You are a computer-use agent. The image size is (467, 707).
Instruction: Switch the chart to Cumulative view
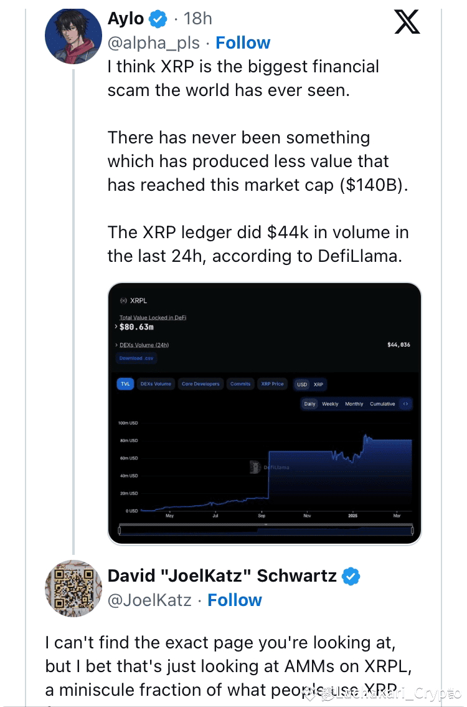coord(382,404)
